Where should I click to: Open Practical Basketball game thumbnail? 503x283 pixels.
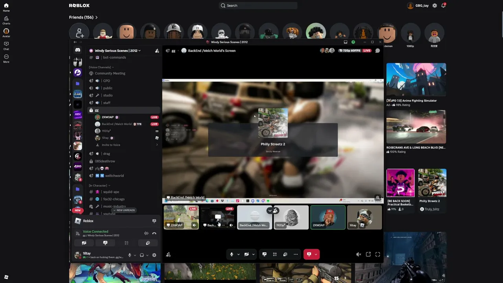tap(400, 183)
